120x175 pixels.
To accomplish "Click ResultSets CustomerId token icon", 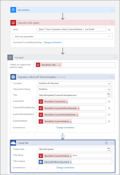I will click(41, 102).
